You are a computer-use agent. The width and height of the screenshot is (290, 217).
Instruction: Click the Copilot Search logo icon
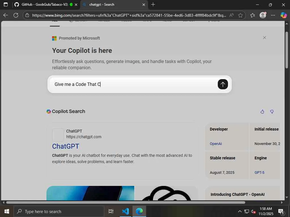click(x=49, y=111)
